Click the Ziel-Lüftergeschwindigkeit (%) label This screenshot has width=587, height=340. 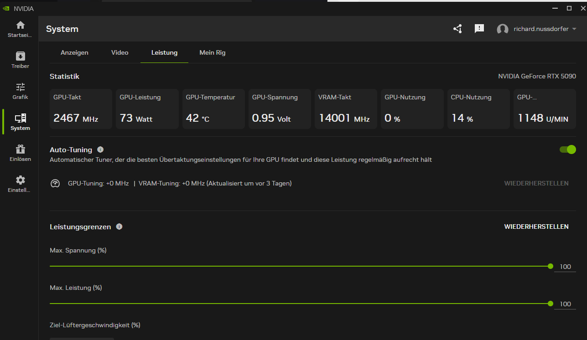(x=95, y=325)
